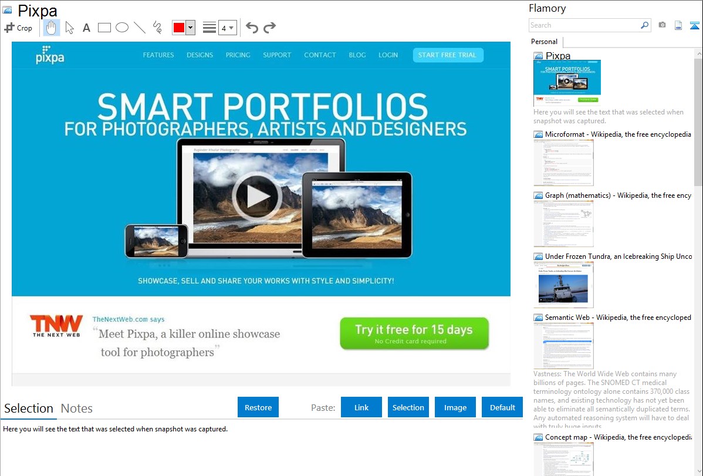Click the icon beside Microformat entry

point(538,134)
